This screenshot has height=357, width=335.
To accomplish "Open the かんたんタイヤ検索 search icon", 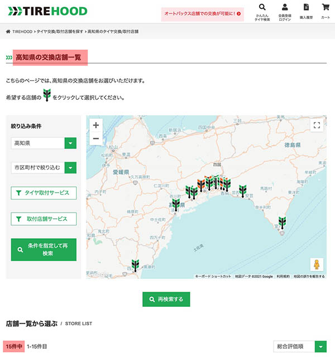I will pos(262,12).
